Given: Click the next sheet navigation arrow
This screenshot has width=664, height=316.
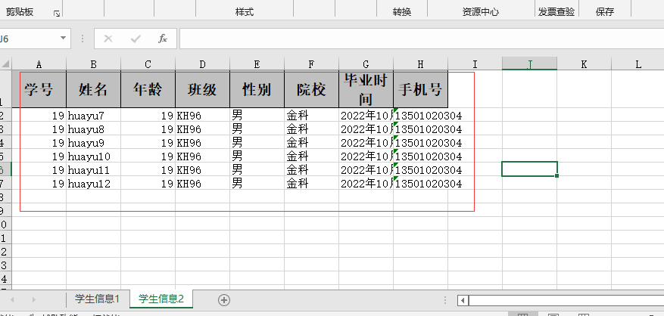Looking at the screenshot, I should [33, 299].
